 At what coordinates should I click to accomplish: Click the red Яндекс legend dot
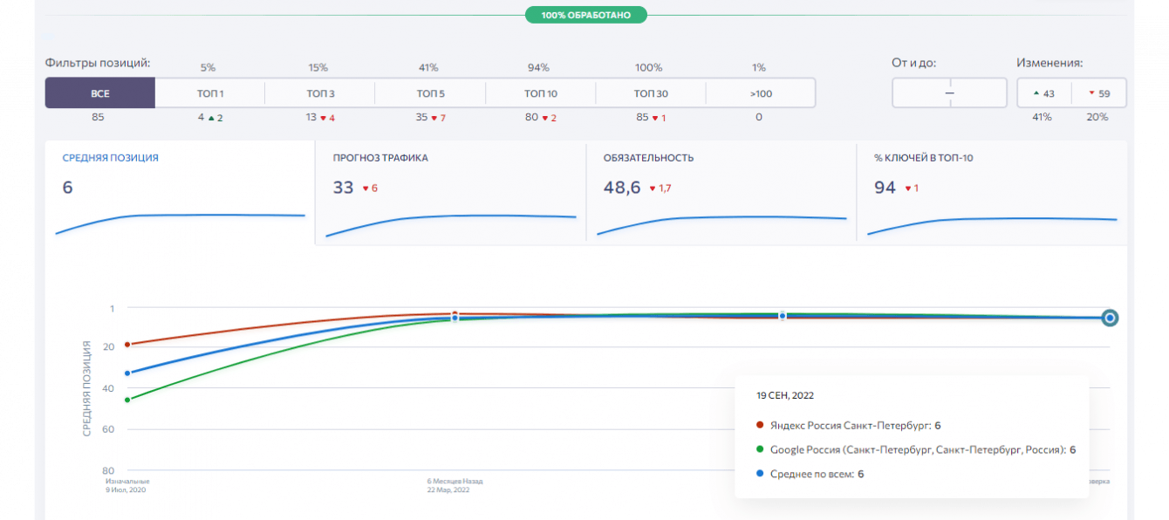click(x=760, y=426)
